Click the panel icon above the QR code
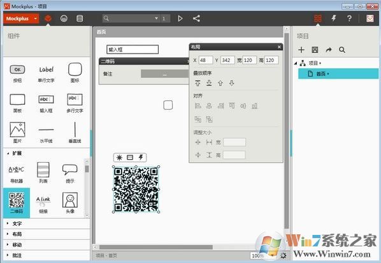The width and height of the screenshot is (381, 263). [130, 158]
